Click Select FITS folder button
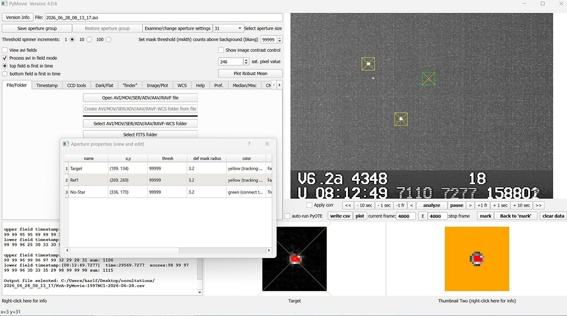567x316 pixels. coord(140,134)
